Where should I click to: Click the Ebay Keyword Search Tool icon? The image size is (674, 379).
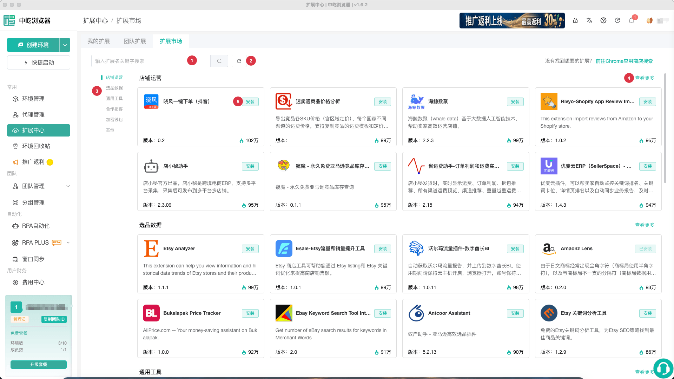[284, 313]
